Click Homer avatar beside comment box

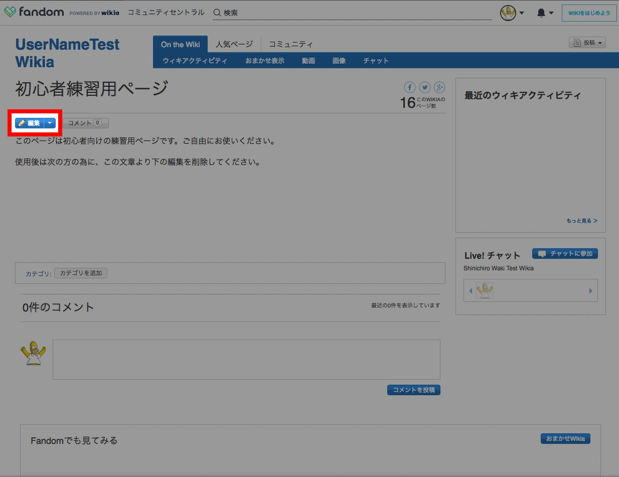pos(33,353)
